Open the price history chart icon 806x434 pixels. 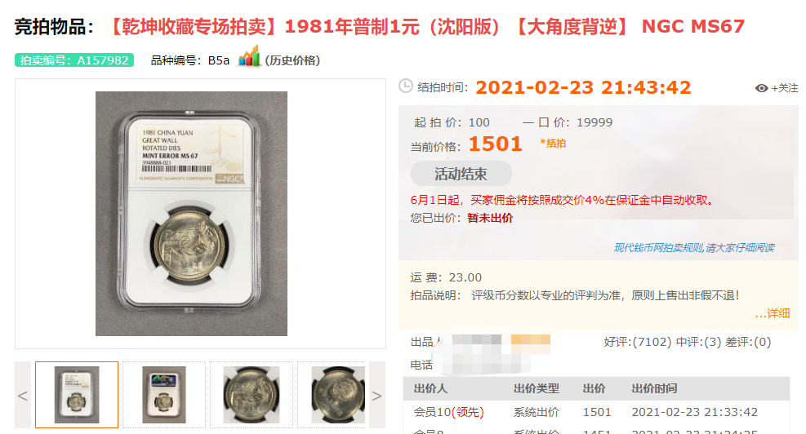tap(249, 56)
